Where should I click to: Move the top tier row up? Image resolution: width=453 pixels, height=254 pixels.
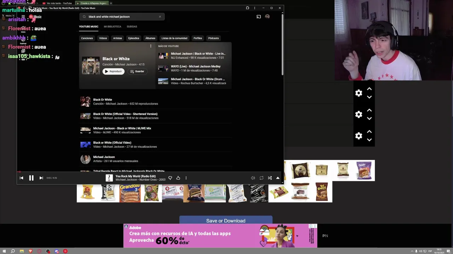click(369, 89)
